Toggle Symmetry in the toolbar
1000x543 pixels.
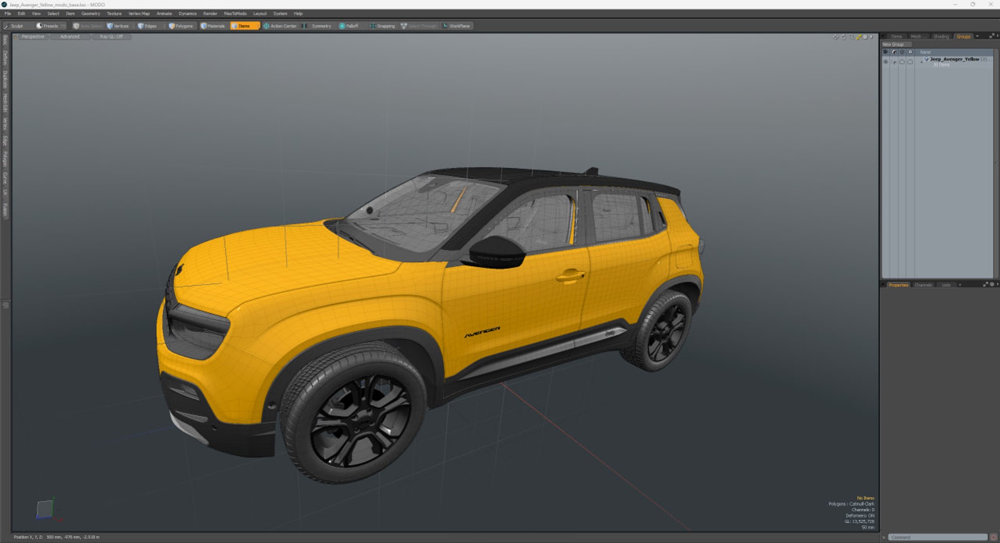pos(318,26)
